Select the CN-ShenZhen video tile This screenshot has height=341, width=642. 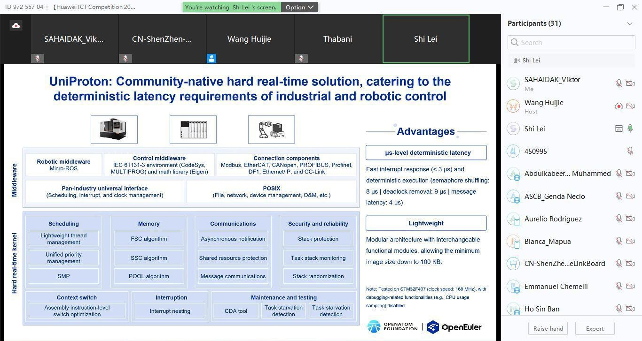coord(162,39)
